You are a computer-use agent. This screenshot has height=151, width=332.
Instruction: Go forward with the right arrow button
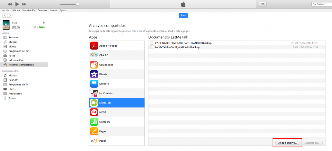pos(10,15)
